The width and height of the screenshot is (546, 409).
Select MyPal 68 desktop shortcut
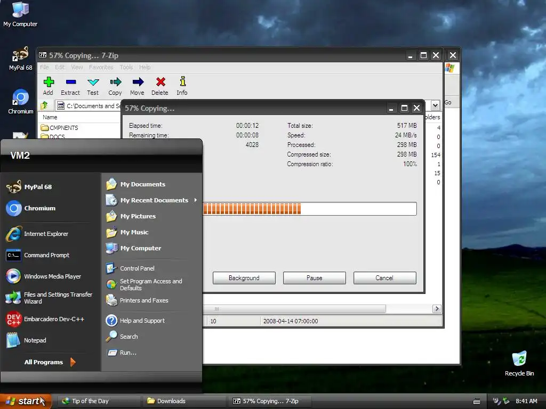tap(20, 59)
